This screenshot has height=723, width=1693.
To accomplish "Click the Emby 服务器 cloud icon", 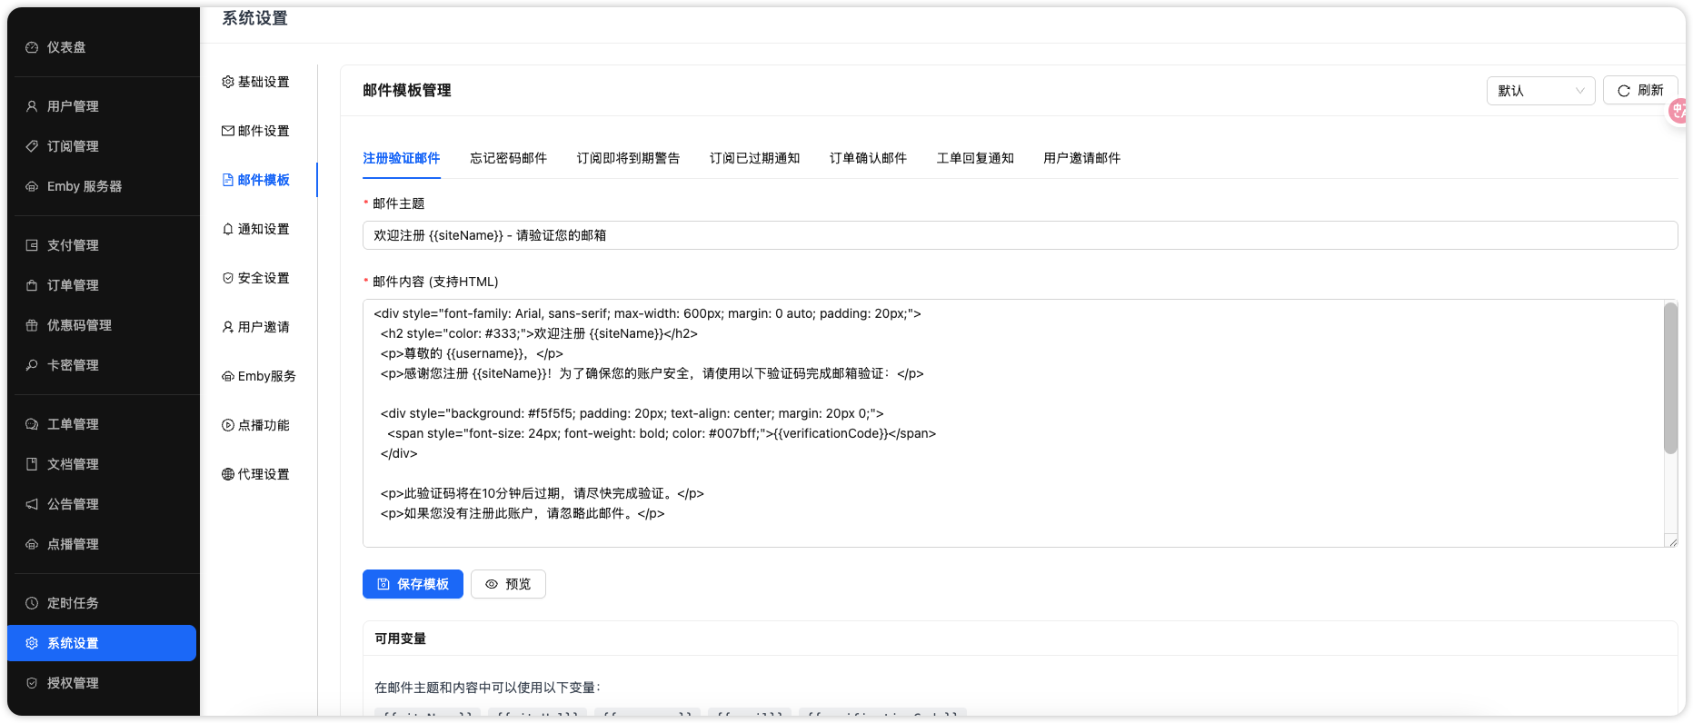I will (x=32, y=186).
